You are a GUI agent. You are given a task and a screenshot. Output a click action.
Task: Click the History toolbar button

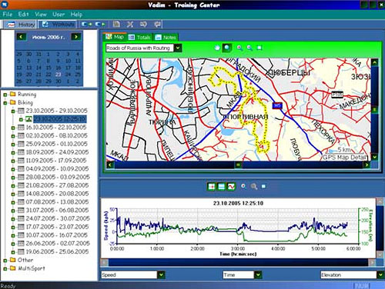[21, 25]
